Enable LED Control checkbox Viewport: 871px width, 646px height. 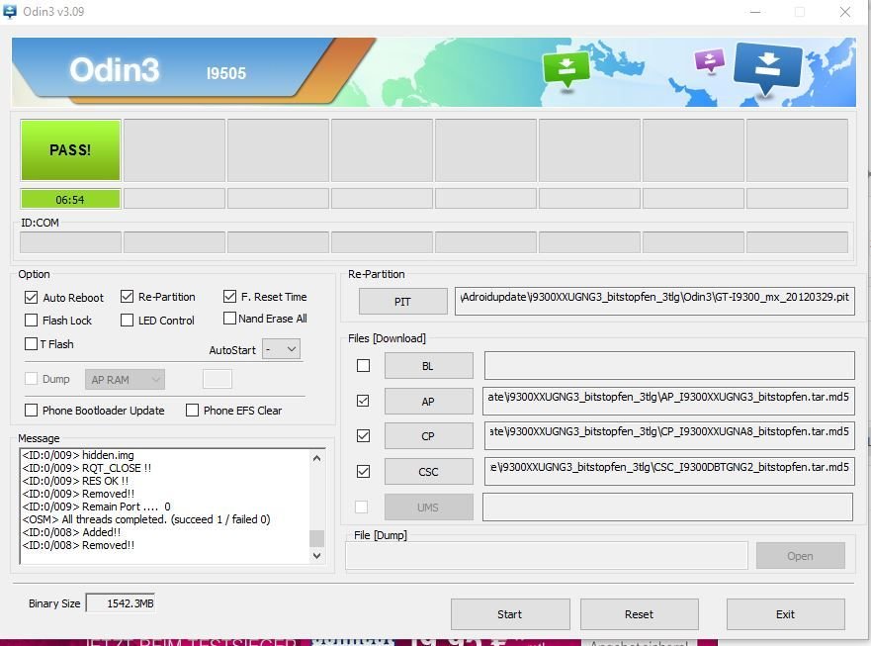[x=127, y=321]
